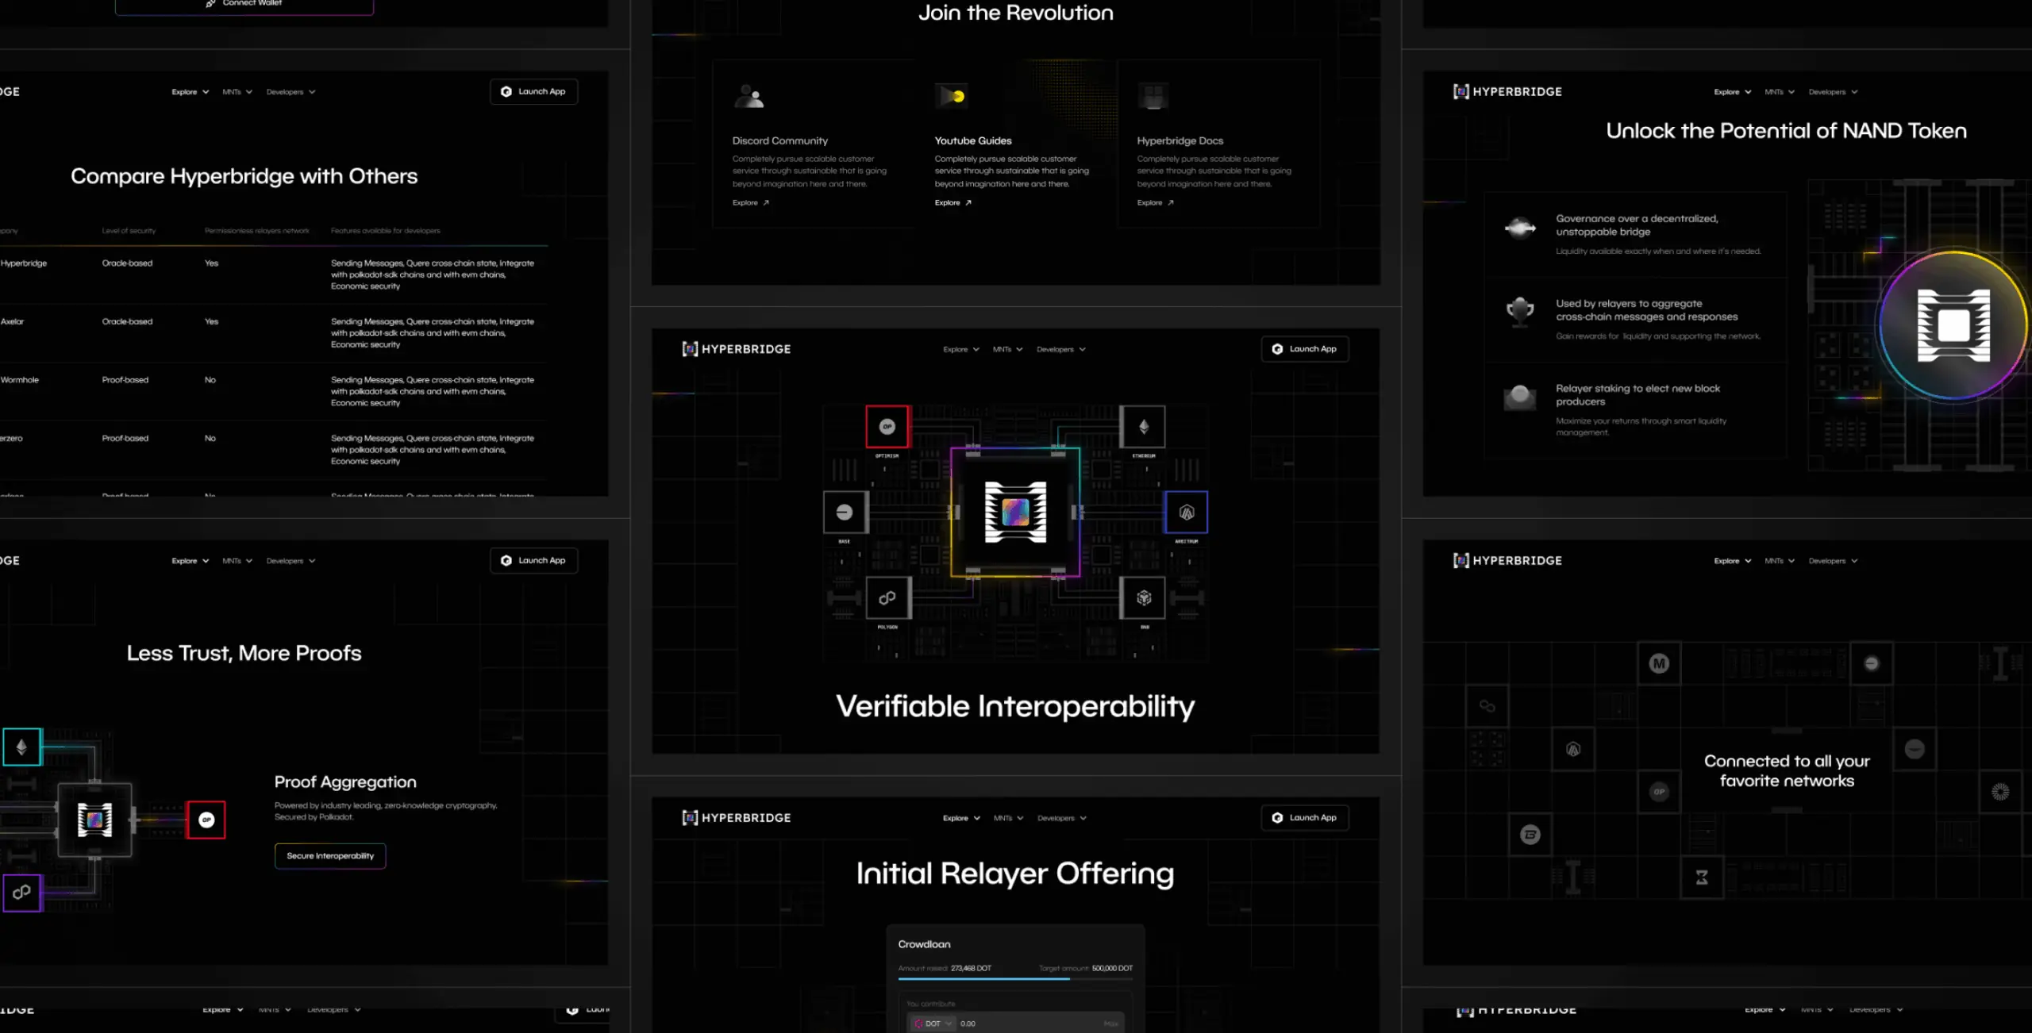2032x1033 pixels.
Task: Follow the Explore link under Discord Community
Action: coord(751,203)
